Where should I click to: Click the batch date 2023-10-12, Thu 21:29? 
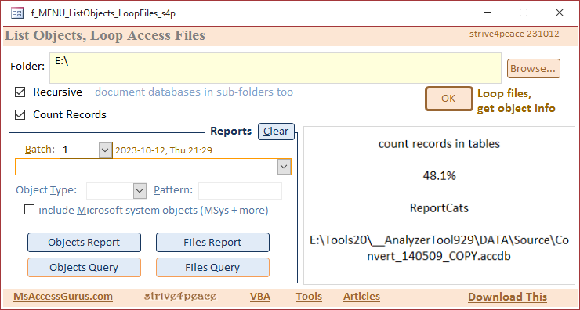(x=164, y=150)
